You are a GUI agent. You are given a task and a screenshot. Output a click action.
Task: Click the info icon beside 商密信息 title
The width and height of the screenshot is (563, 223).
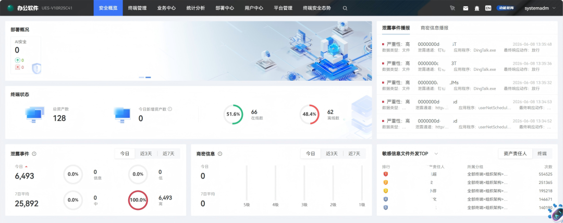[x=220, y=154]
